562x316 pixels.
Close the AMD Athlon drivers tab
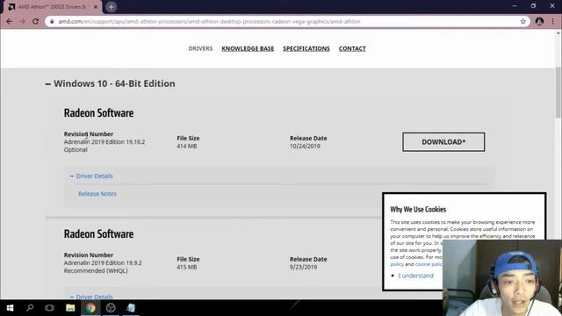(96, 7)
